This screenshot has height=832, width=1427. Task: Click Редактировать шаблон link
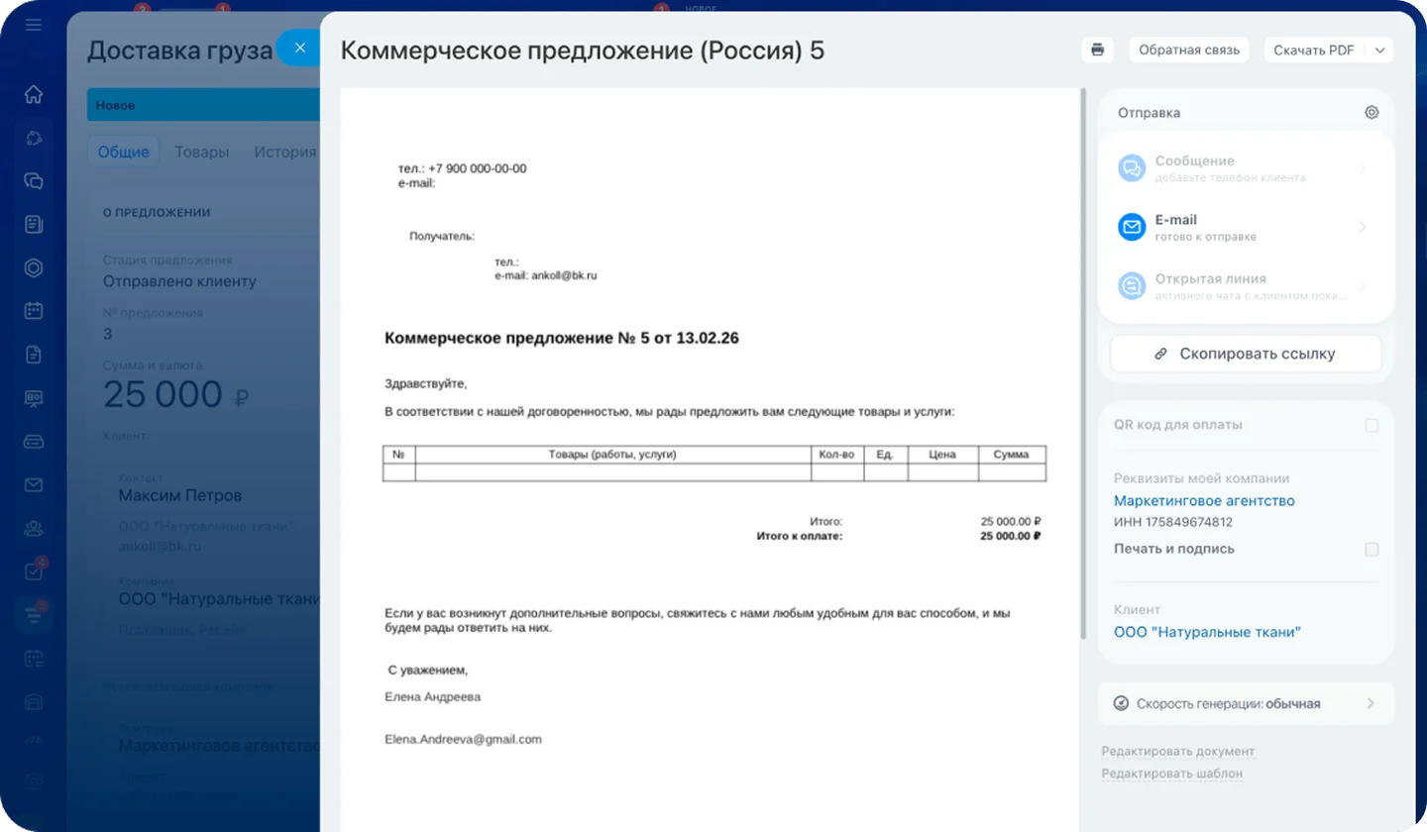(x=1172, y=774)
